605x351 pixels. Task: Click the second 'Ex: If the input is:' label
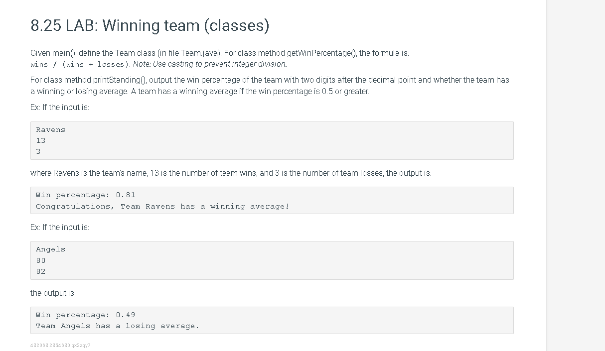pos(60,227)
